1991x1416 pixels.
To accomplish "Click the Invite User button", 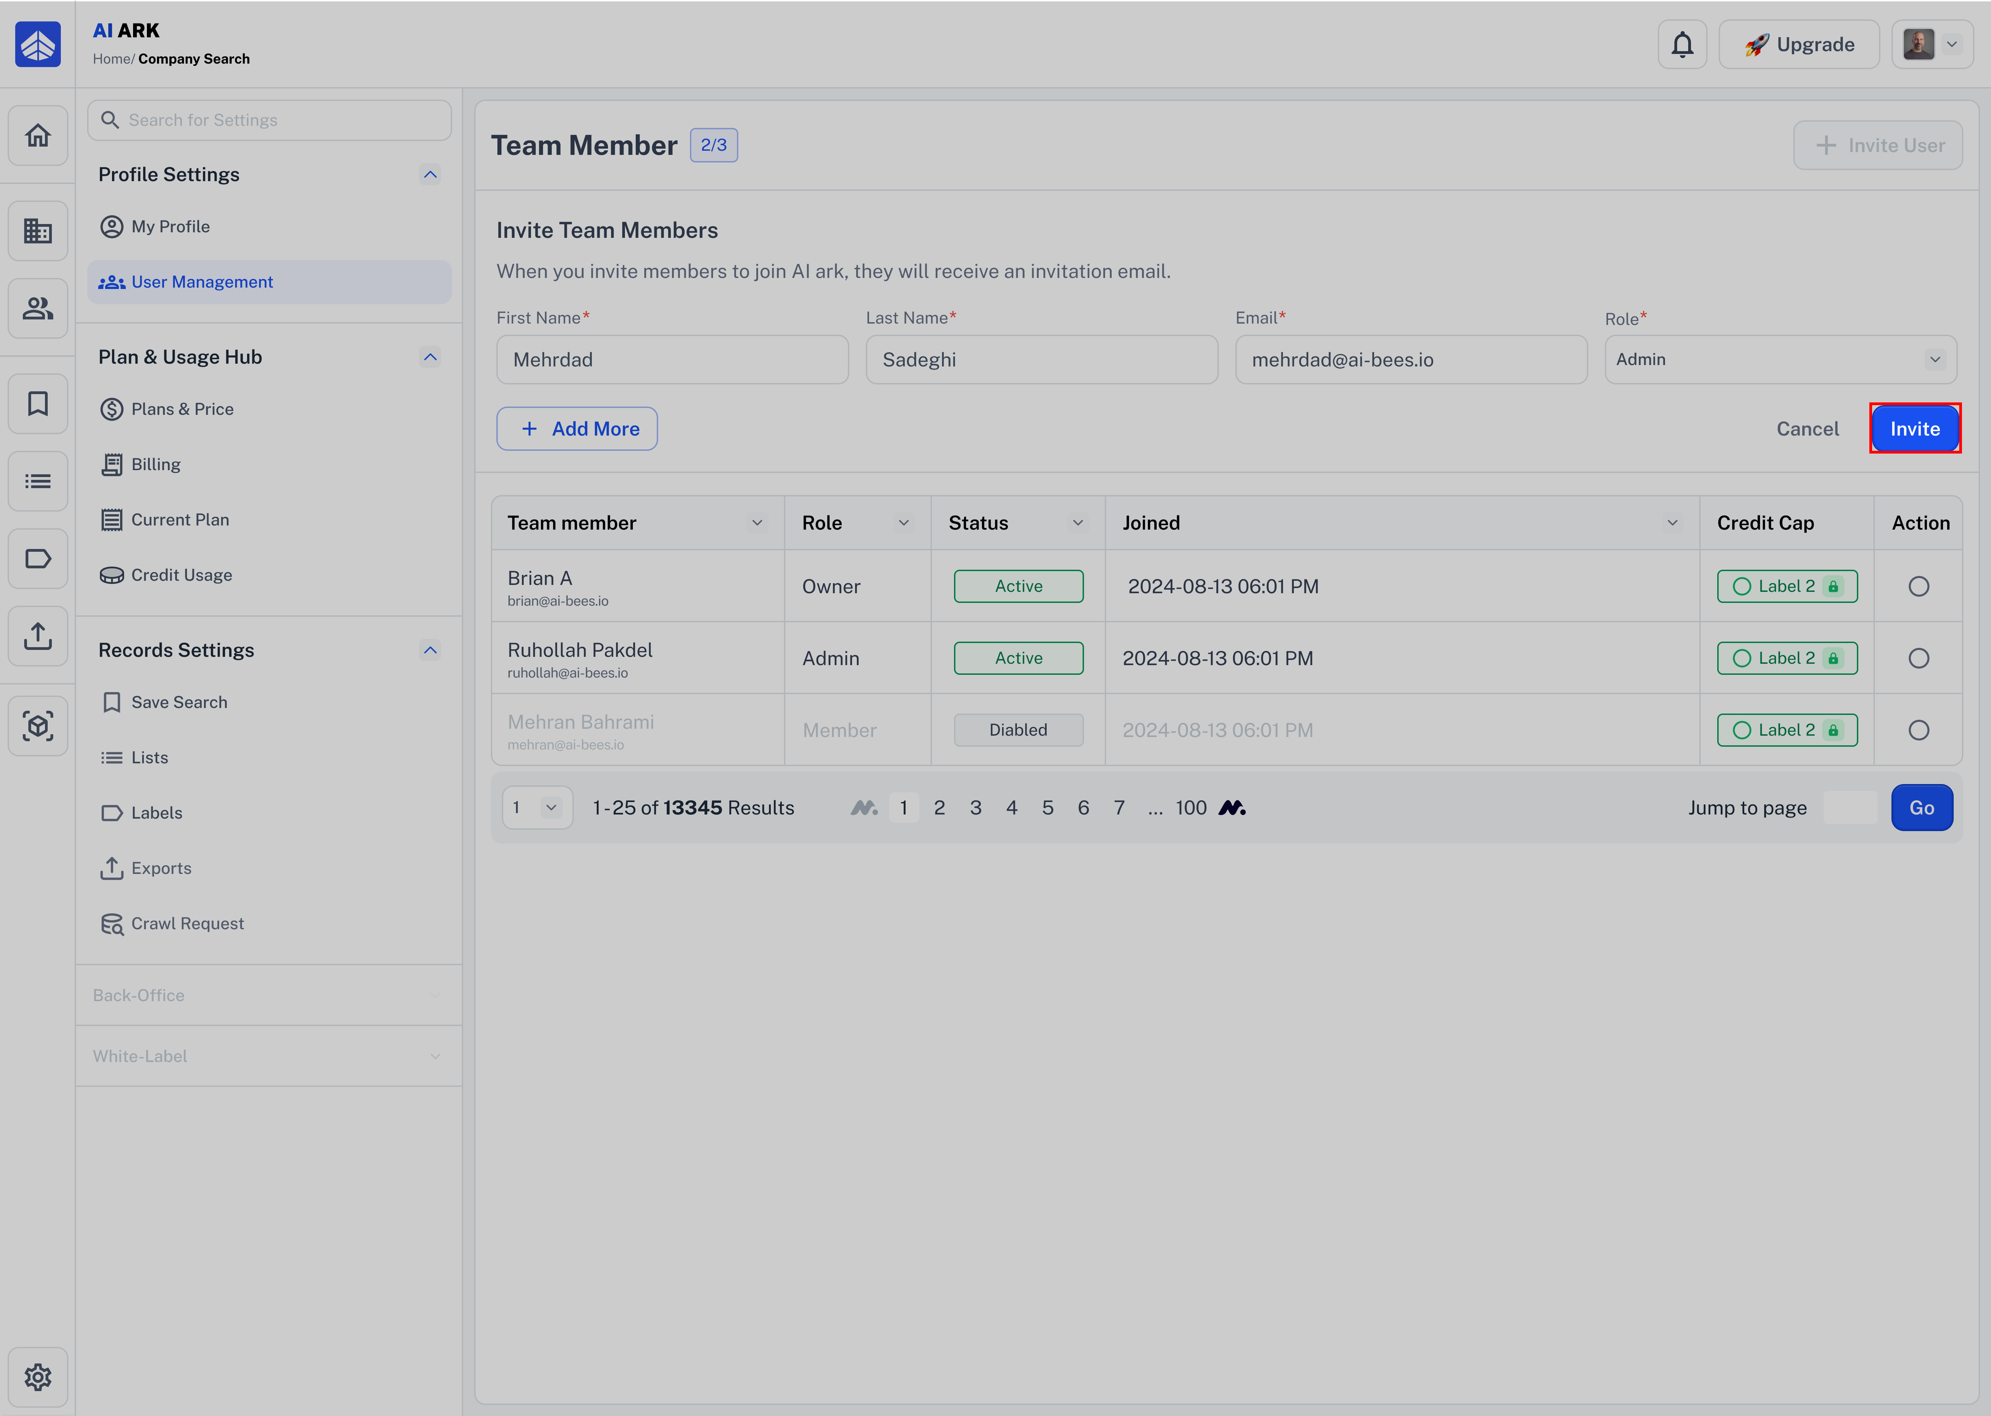I will (x=1878, y=146).
